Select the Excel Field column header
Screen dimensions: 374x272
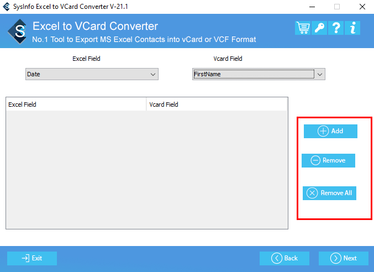tap(76, 104)
